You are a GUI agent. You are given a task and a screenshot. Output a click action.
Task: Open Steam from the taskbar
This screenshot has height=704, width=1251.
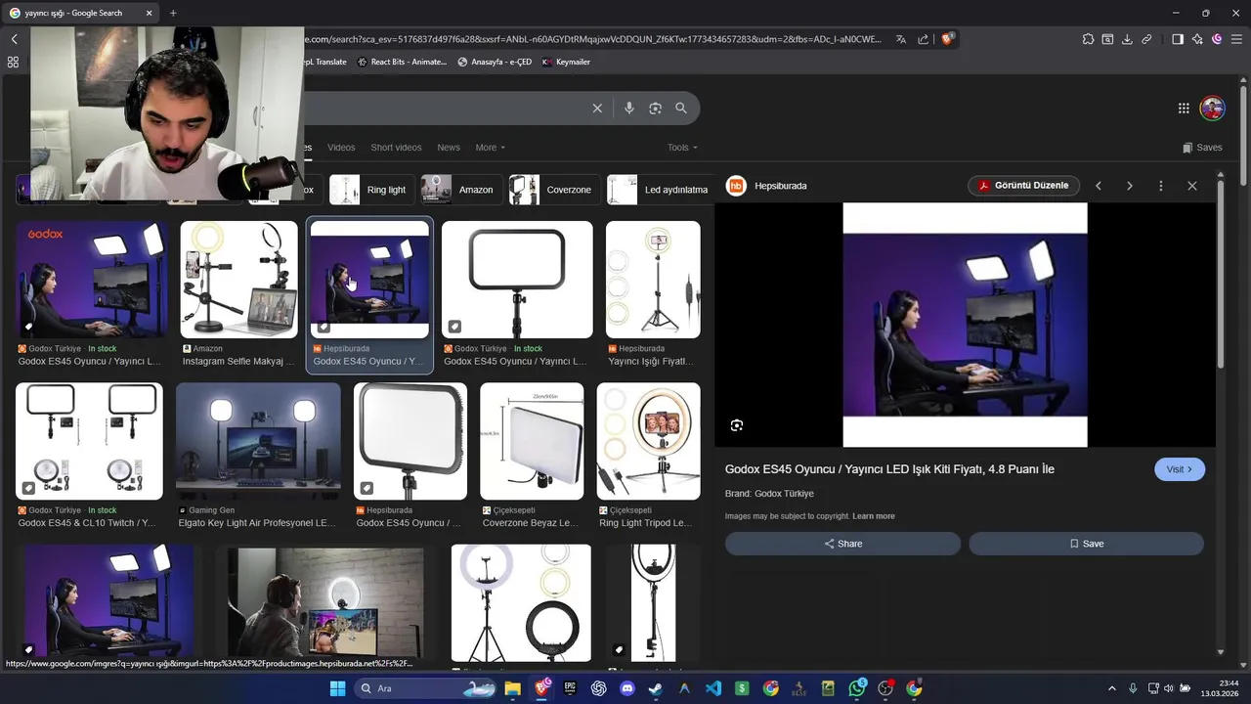point(655,688)
